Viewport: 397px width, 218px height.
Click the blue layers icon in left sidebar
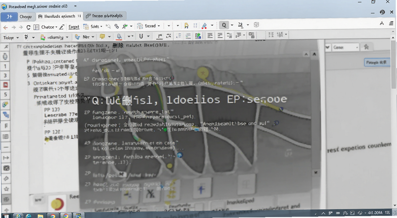5,115
